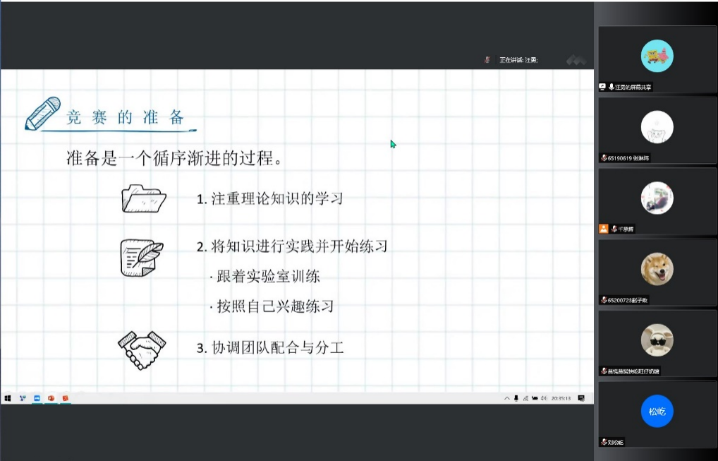
Task: Click the muted mic icon on the 松屹 tile
Action: [604, 442]
